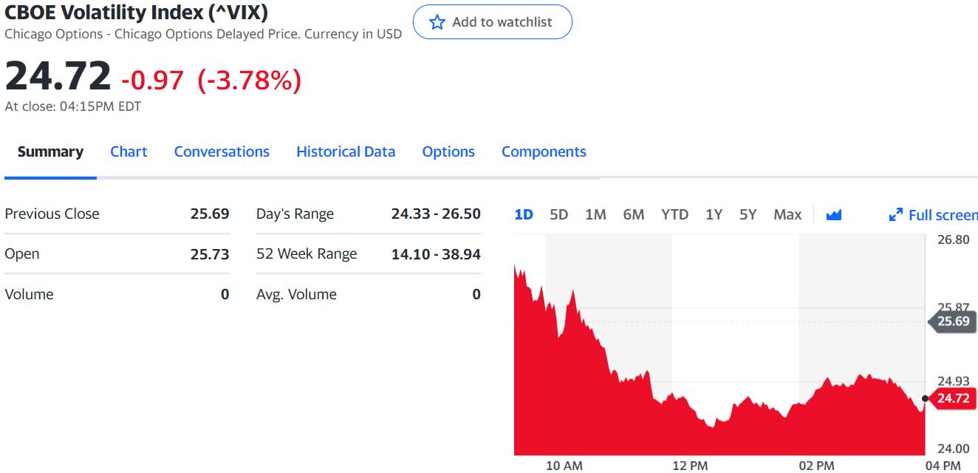Click the 24.00 price axis label

[x=953, y=448]
